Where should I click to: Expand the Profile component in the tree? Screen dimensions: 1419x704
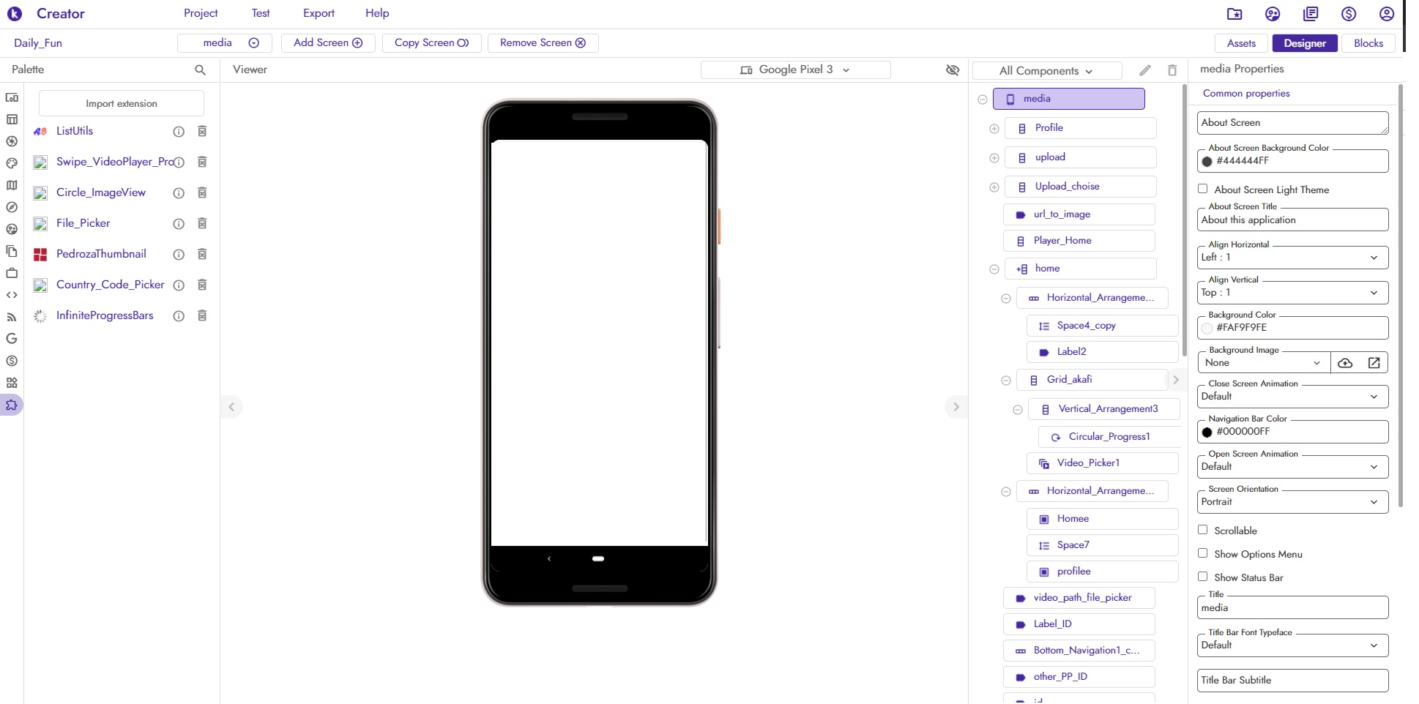[994, 129]
